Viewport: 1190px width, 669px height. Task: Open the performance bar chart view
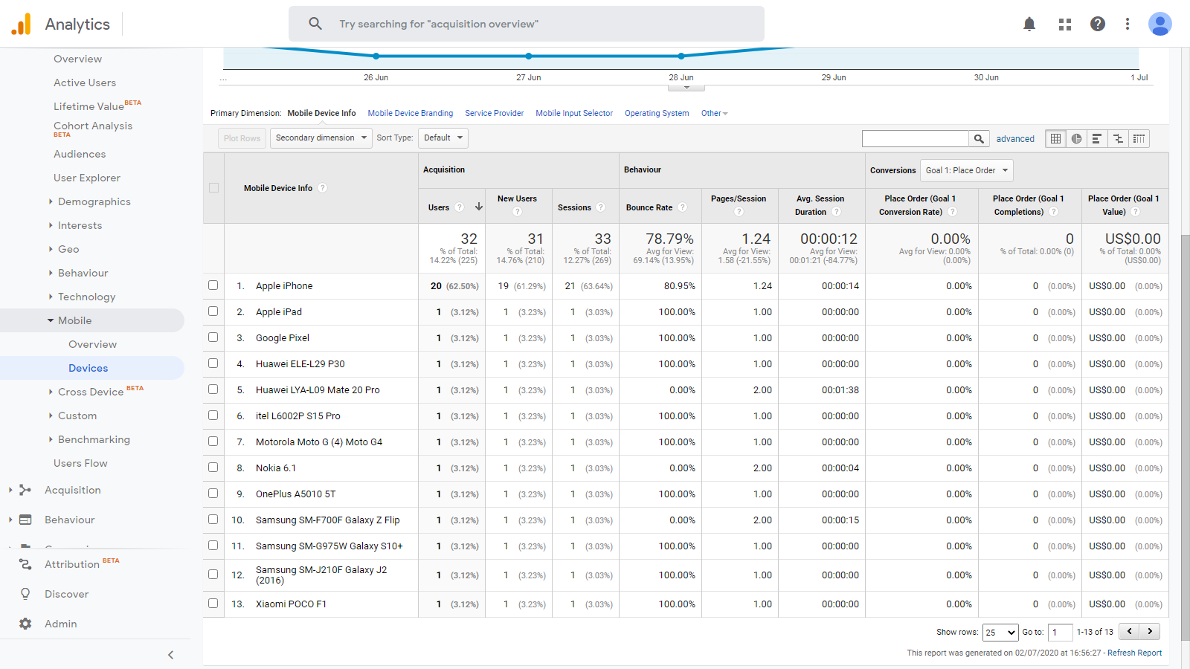click(x=1097, y=138)
